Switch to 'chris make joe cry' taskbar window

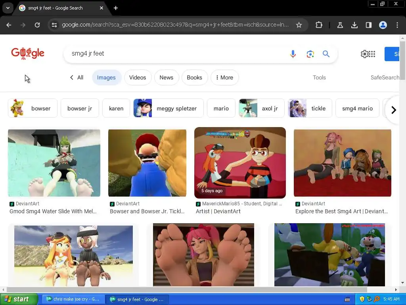pyautogui.click(x=73, y=299)
